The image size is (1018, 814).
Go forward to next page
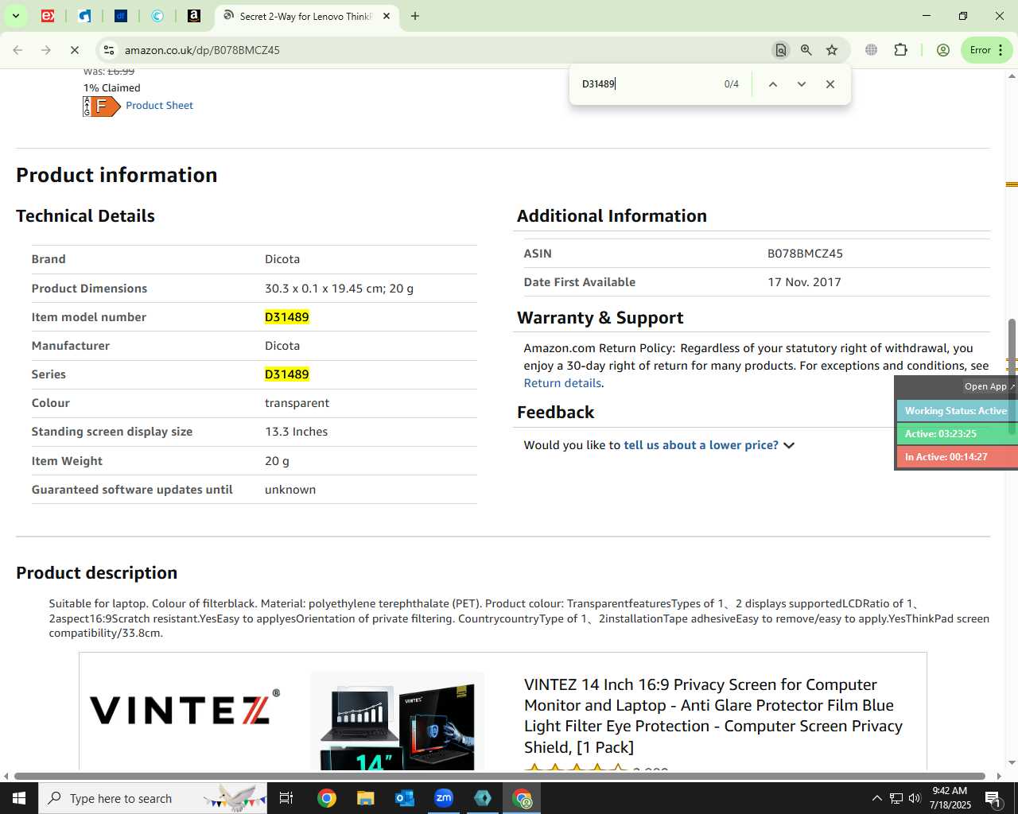coord(46,50)
